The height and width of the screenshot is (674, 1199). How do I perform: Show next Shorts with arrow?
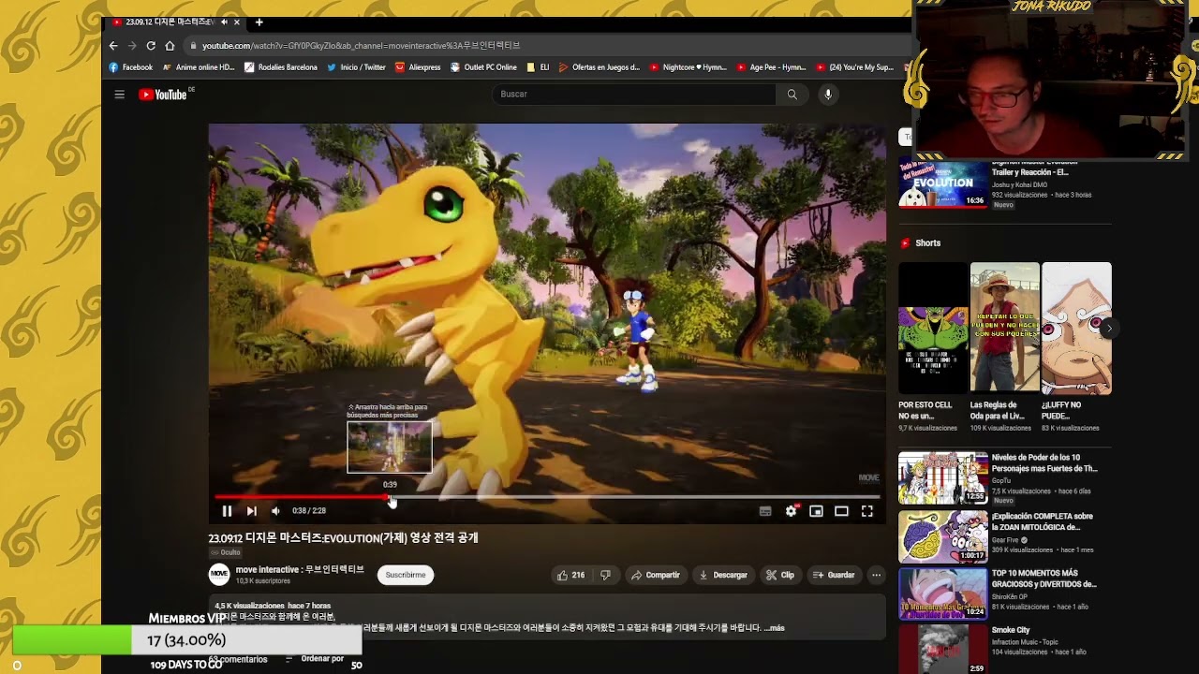point(1109,328)
